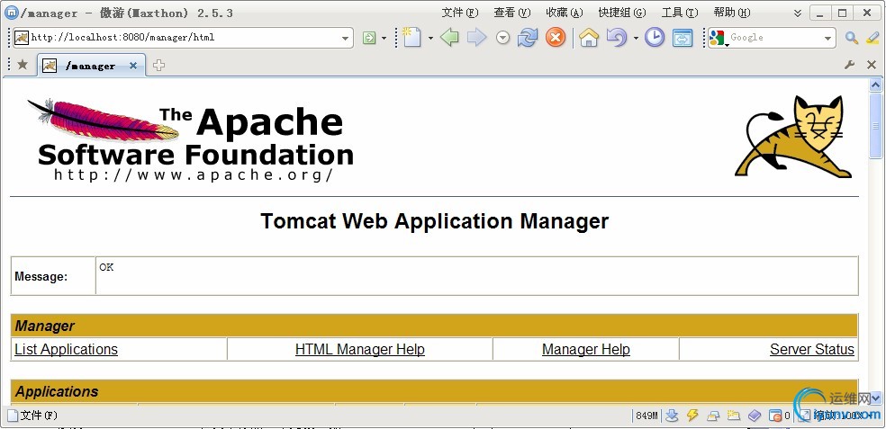Open the Manager Help link
Screen dimensions: 886x429
pyautogui.click(x=586, y=350)
